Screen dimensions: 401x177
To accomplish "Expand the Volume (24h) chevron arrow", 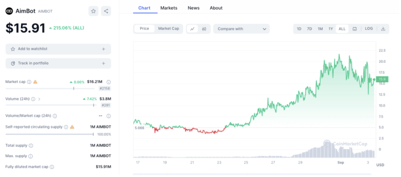I will pyautogui.click(x=39, y=99).
